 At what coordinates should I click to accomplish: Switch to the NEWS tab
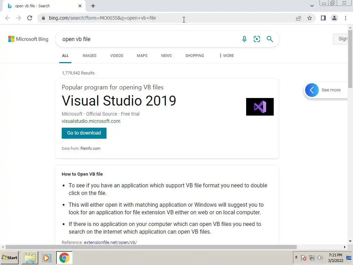(167, 56)
